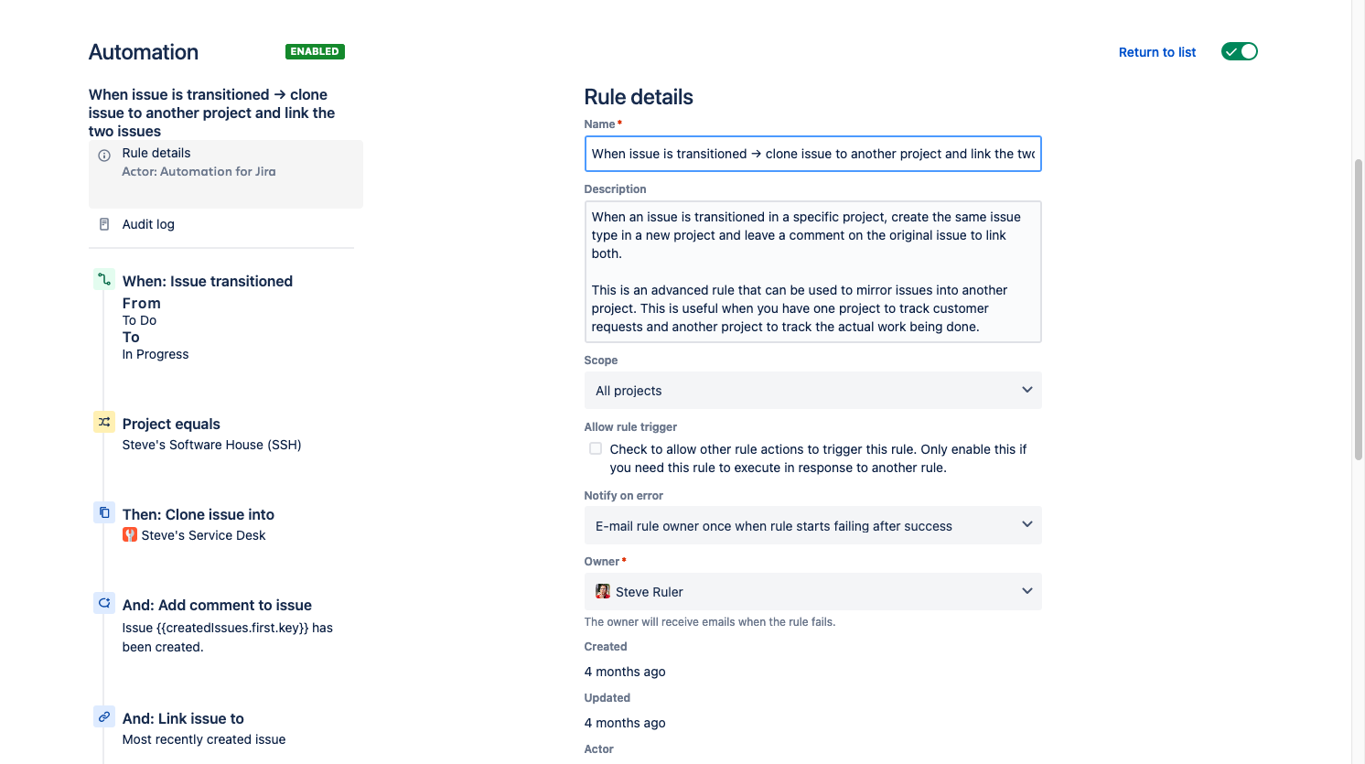Click the Return to list link

click(1157, 52)
